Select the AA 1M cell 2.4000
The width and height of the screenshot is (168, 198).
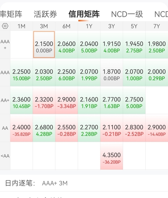coord(22,128)
